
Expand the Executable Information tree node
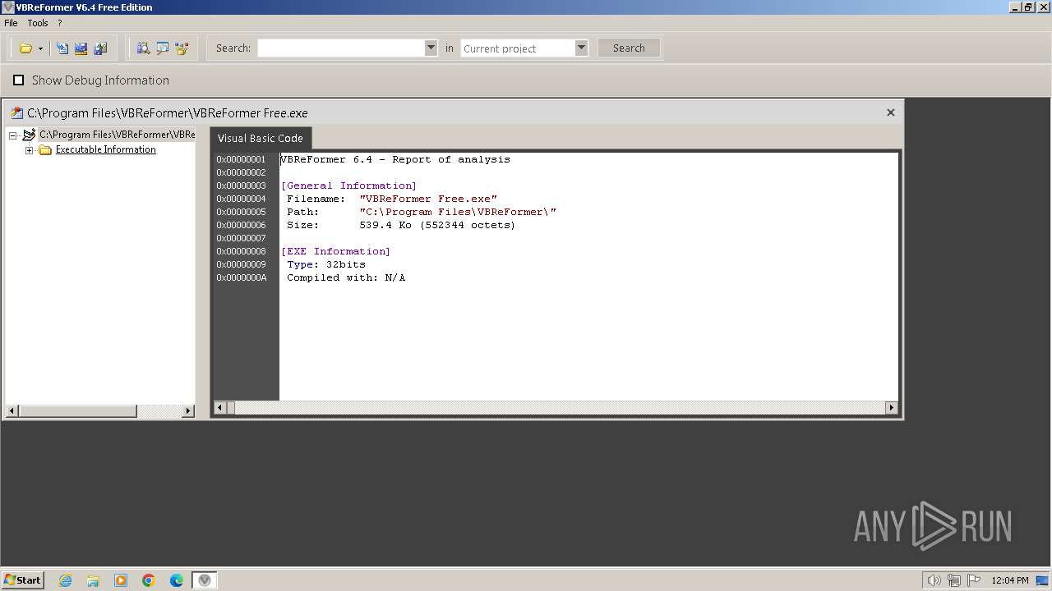(30, 150)
